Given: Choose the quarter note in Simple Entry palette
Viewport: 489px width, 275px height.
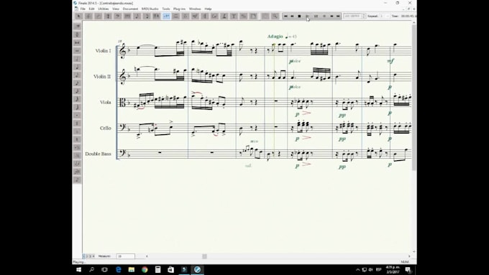Looking at the screenshot, I should 77,67.
